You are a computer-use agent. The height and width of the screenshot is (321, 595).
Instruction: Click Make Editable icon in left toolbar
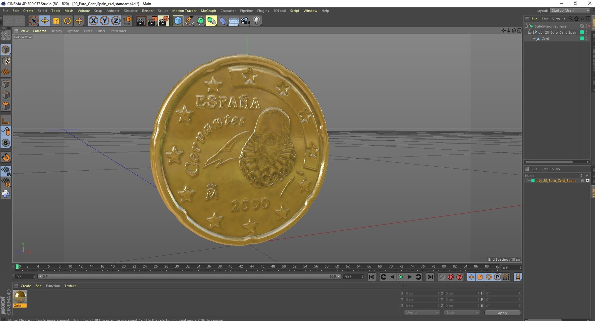[6, 36]
